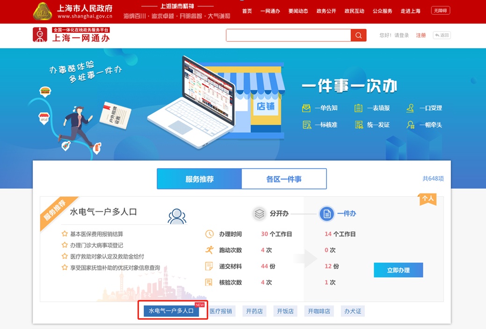This screenshot has height=329, width=486.
Task: Click the star icon beside 办理门诊大病事项登记
Action: pyautogui.click(x=65, y=245)
